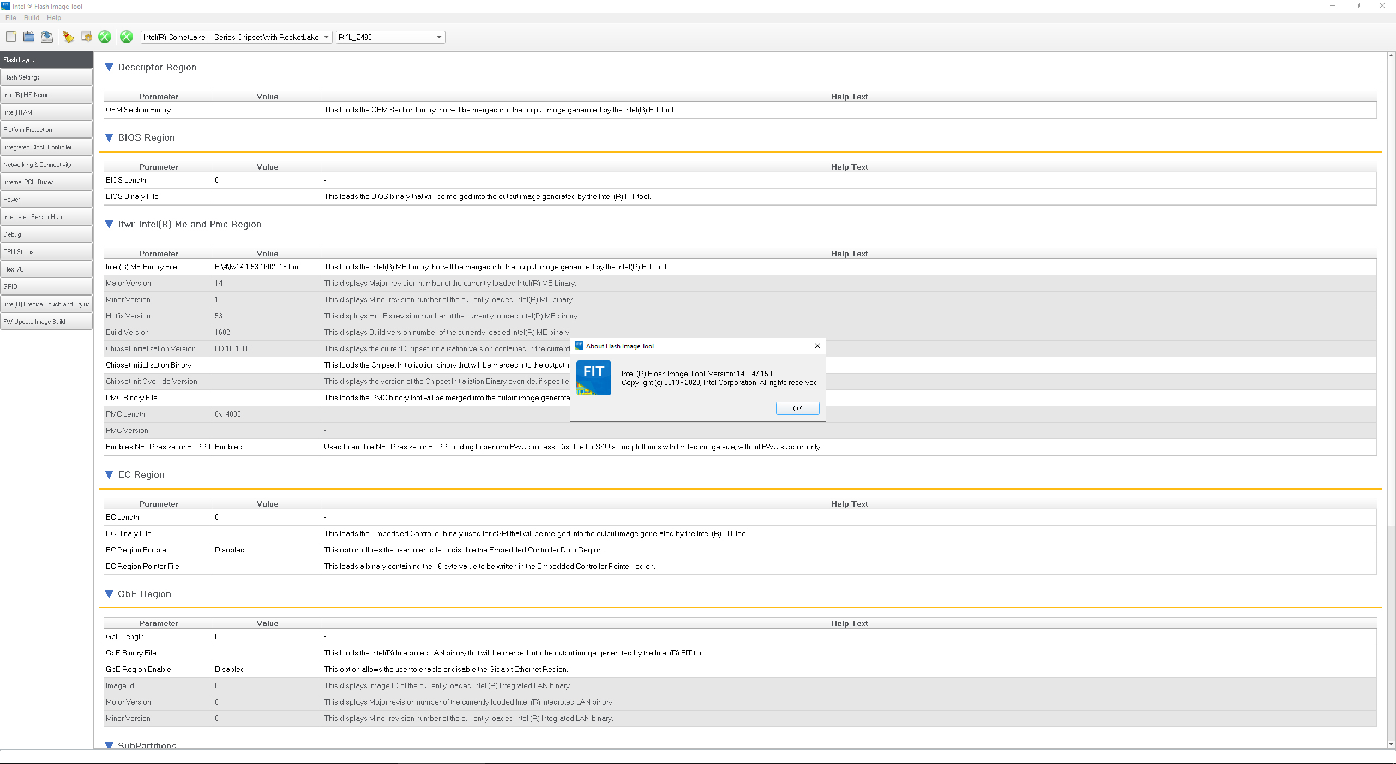
Task: Go to Platform Protection tab
Action: click(46, 130)
